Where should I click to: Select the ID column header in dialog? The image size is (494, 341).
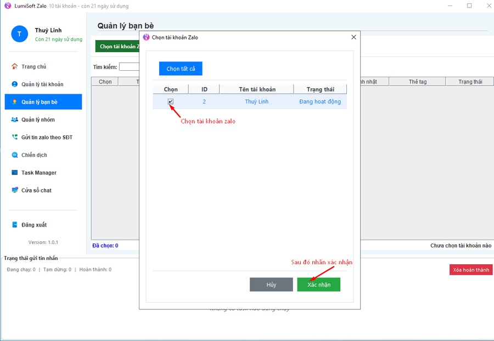[204, 89]
